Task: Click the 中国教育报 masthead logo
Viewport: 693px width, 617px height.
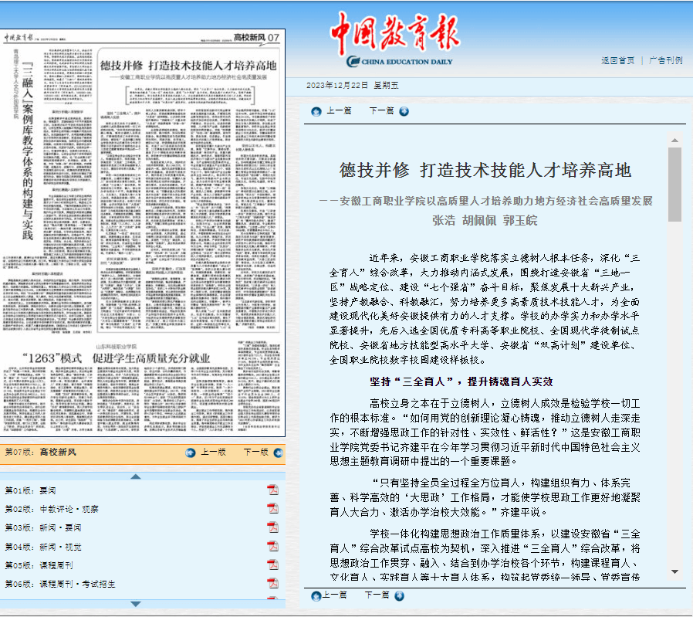Action: (396, 39)
